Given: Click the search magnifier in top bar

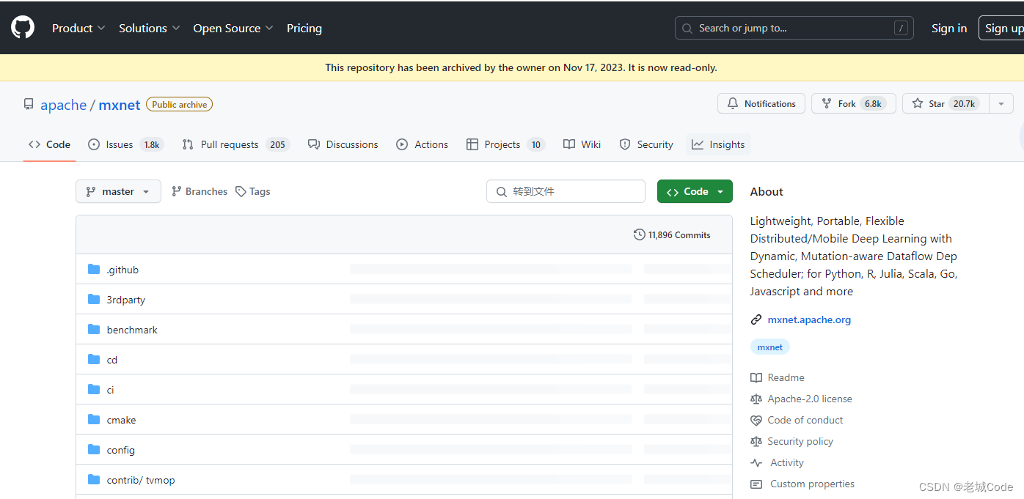Looking at the screenshot, I should pos(687,29).
